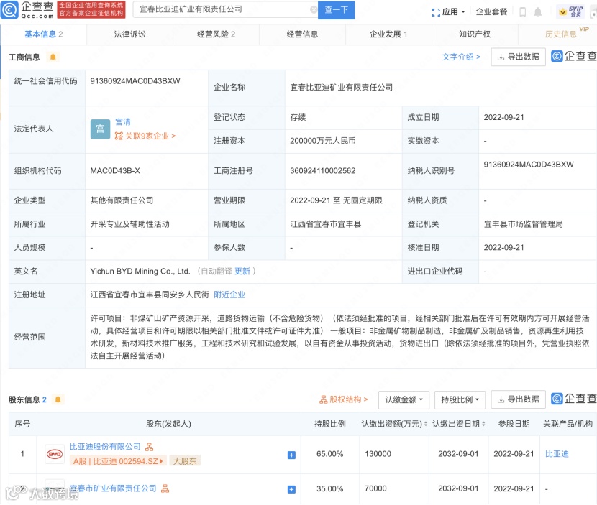Click the 查一下 search button
This screenshot has width=597, height=505.
click(336, 10)
